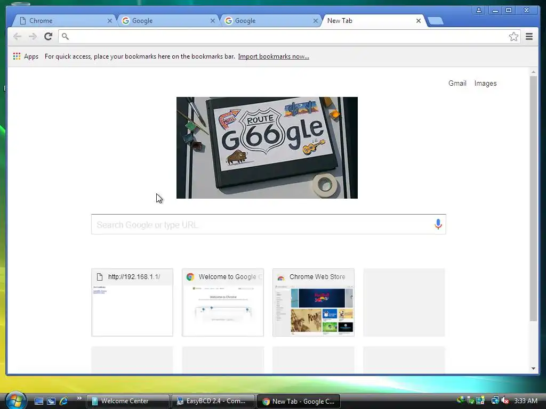Viewport: 546px width, 409px height.
Task: Switch to Welcome Center taskbar button
Action: point(127,401)
